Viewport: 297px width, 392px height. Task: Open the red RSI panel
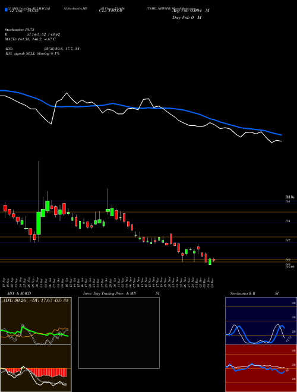pyautogui.click(x=261, y=368)
